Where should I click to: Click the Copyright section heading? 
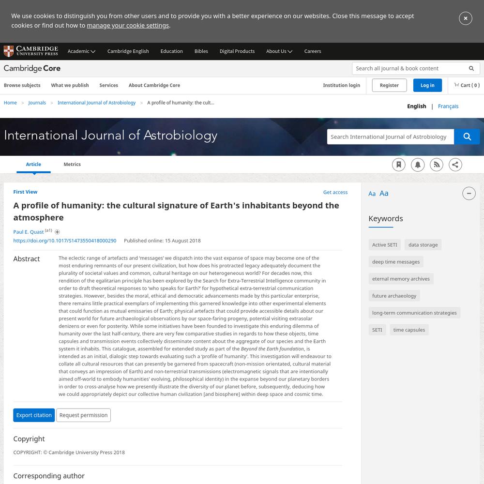click(x=29, y=439)
